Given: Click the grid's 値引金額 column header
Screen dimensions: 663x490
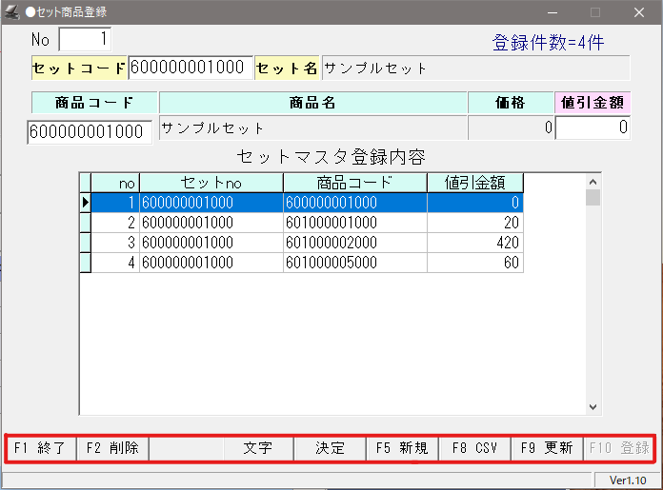Looking at the screenshot, I should [x=474, y=183].
